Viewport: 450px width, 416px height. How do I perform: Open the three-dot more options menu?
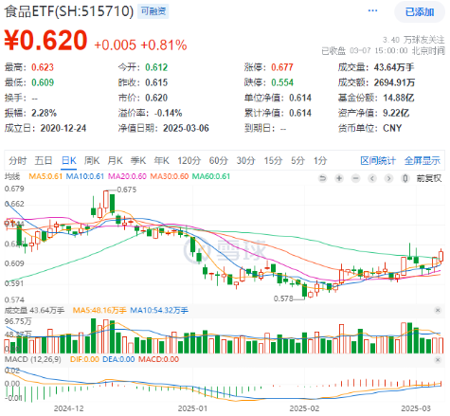[372, 10]
